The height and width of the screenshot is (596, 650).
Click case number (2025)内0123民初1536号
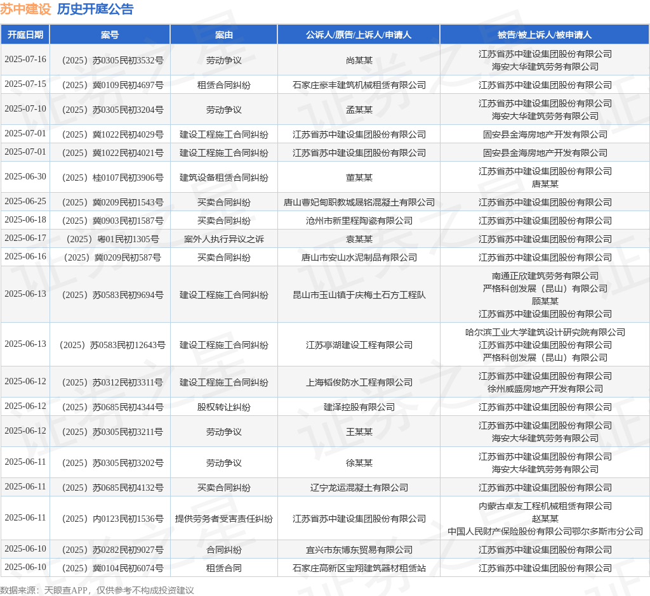pos(112,519)
